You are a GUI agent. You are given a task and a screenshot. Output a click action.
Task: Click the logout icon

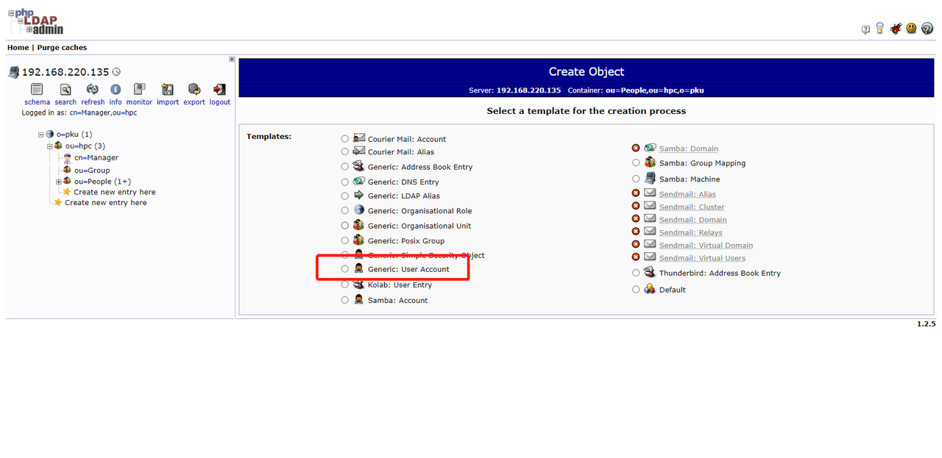pos(219,90)
